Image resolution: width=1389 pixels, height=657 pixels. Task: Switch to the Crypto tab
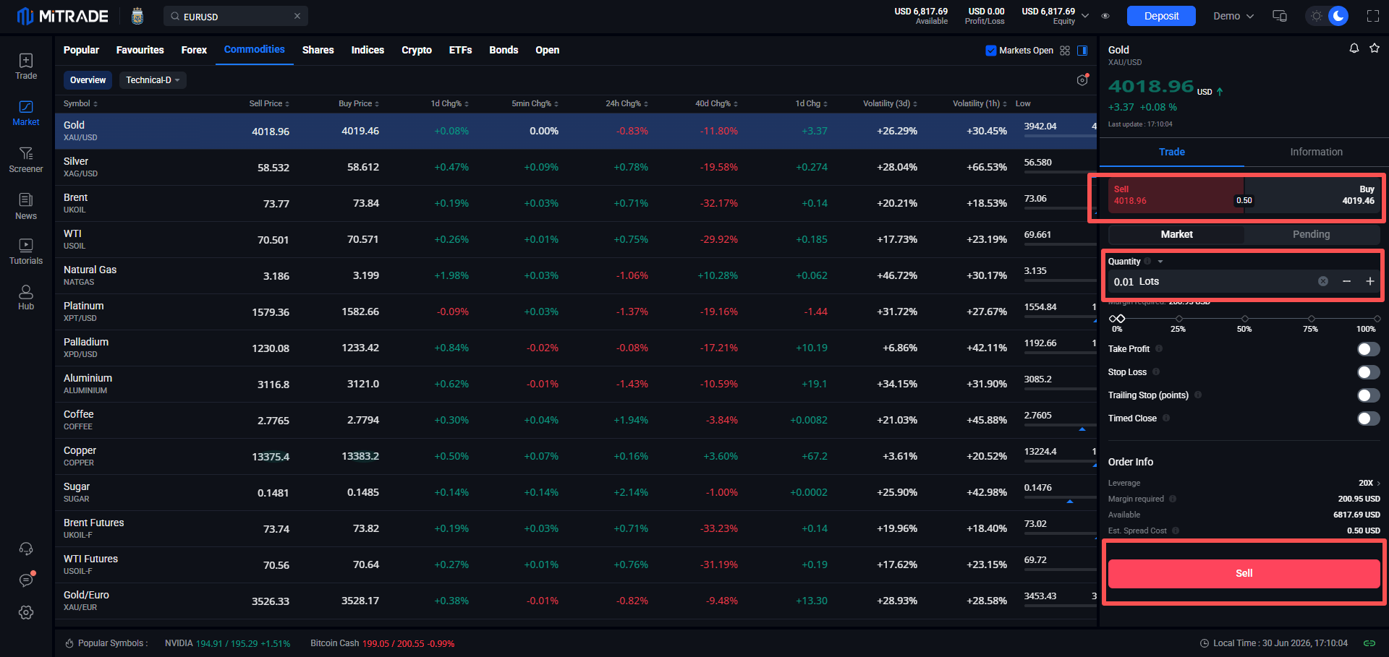coord(417,50)
